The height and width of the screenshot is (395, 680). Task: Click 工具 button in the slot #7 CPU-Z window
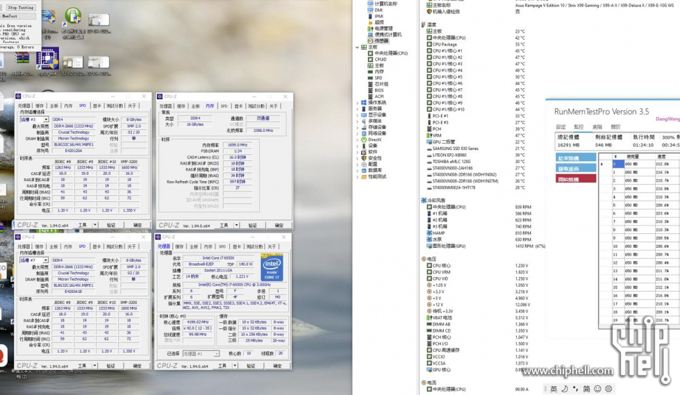82,366
